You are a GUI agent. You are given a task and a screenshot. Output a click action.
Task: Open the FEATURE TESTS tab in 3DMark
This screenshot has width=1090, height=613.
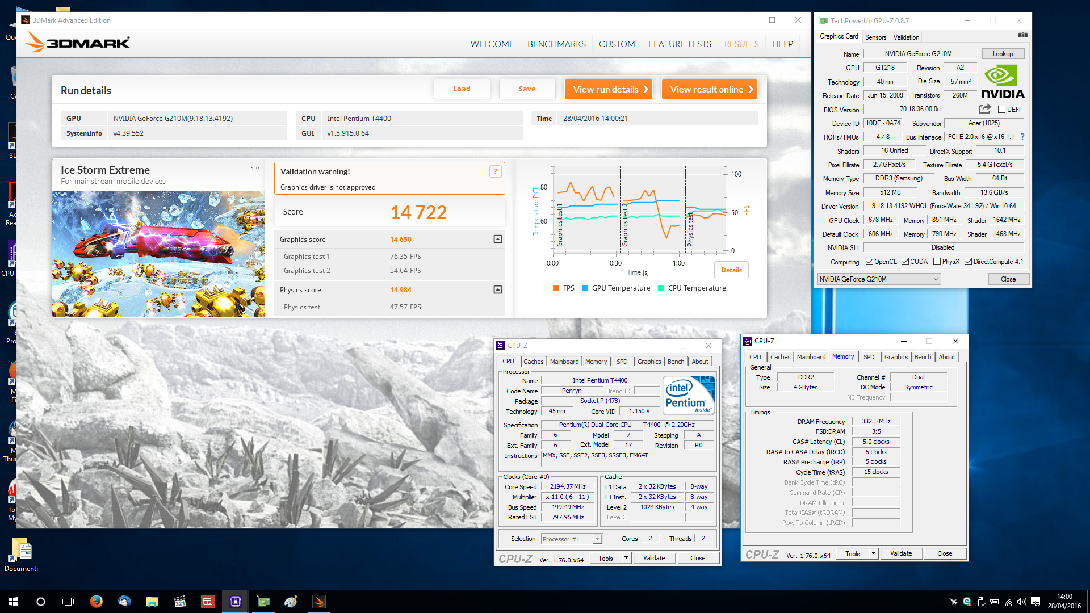pos(680,44)
